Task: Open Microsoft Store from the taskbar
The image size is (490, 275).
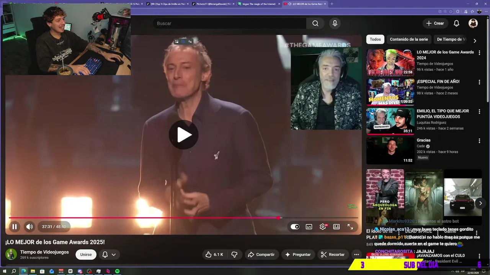Action: (x=42, y=271)
